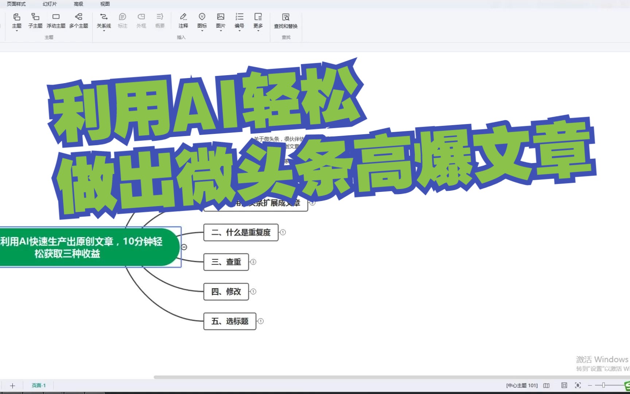Image resolution: width=630 pixels, height=394 pixels.
Task: Toggle the side-by-side view icon in status bar
Action: pos(546,386)
